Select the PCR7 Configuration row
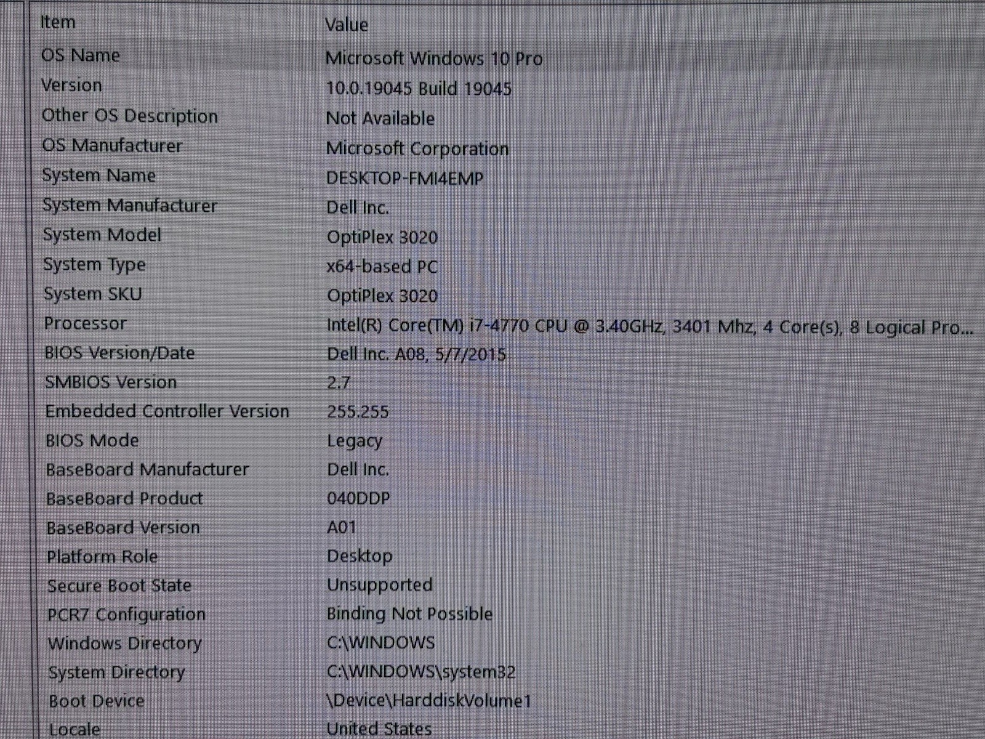 (x=126, y=615)
